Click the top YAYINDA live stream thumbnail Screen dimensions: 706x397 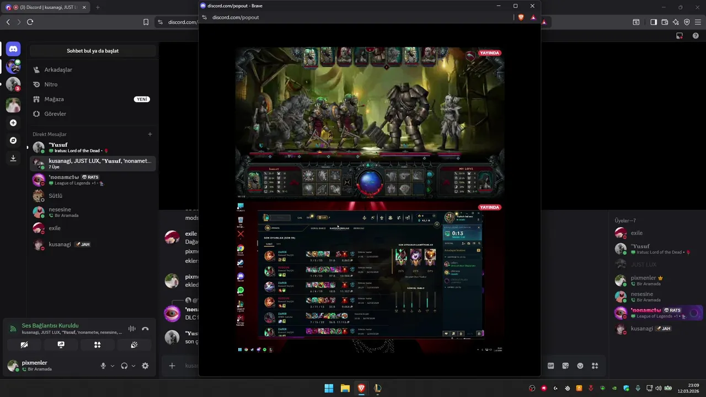tap(370, 123)
